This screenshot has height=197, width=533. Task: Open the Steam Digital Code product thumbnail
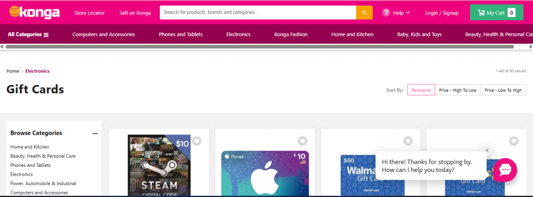coord(159,165)
